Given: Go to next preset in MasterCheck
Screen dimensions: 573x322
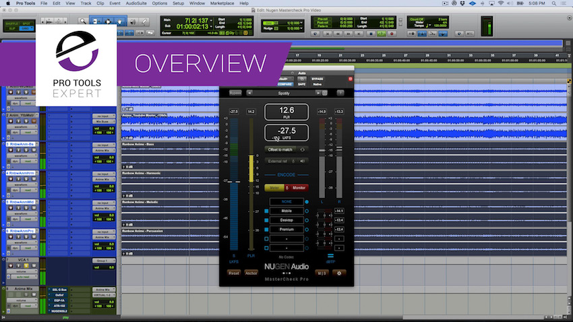Looking at the screenshot, I should pos(318,93).
